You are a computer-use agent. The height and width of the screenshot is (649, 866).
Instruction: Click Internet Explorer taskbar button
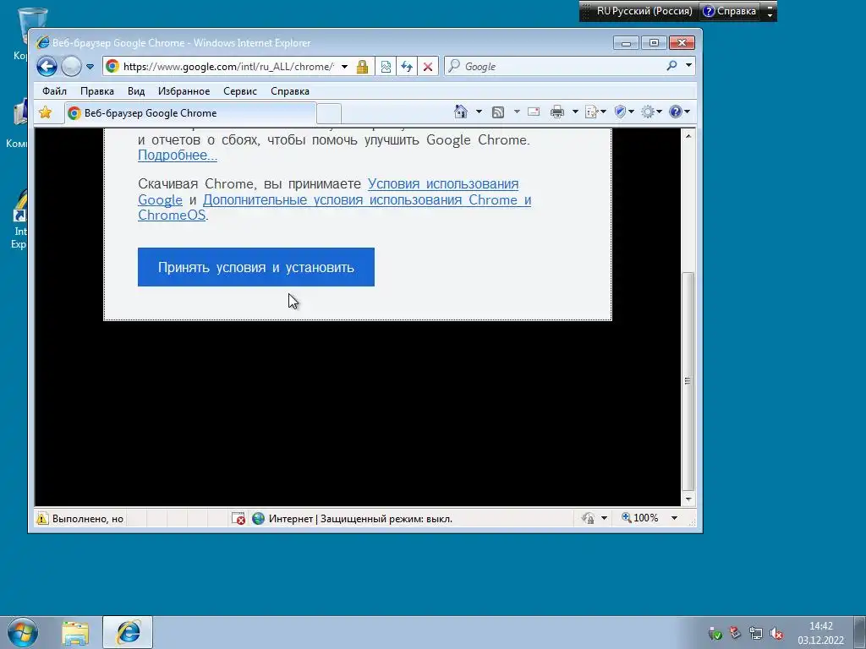pyautogui.click(x=128, y=632)
